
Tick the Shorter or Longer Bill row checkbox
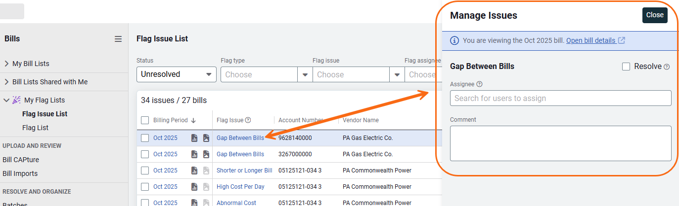coord(145,171)
